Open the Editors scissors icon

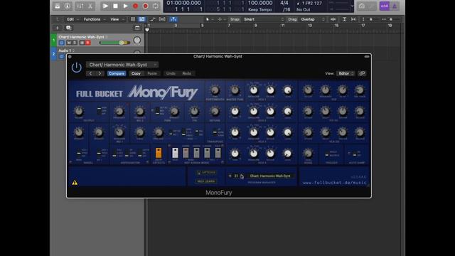coord(90,6)
